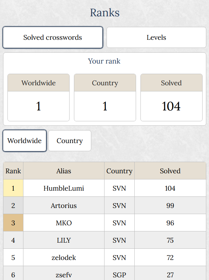Click the Solved card showing 104

[171, 98]
